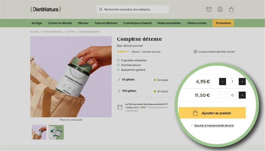Click the Code promo NEW text

click(x=135, y=107)
